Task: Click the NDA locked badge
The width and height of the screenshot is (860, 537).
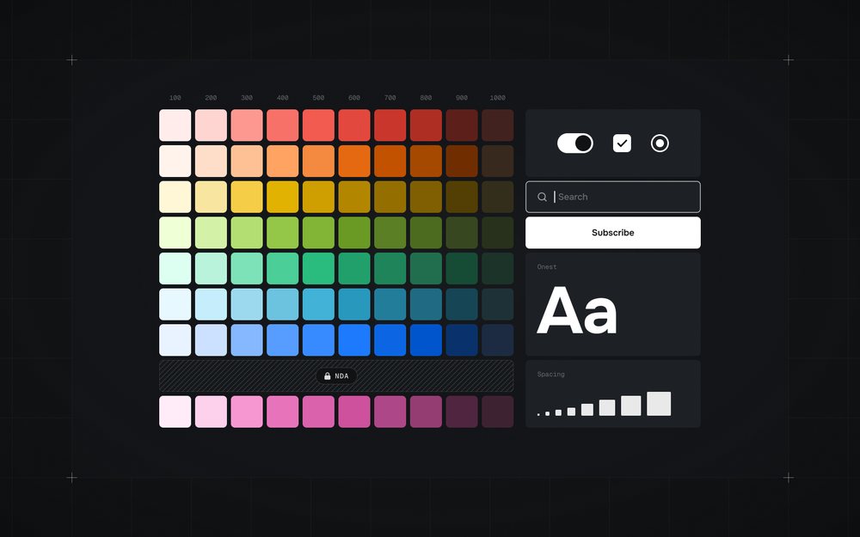Action: click(x=336, y=376)
